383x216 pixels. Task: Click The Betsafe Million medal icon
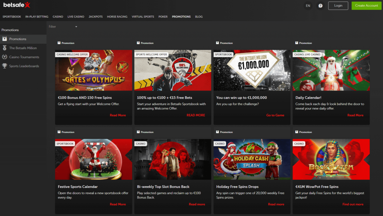4,48
